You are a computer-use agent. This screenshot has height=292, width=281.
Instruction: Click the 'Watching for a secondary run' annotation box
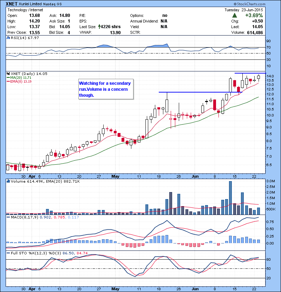[106, 89]
